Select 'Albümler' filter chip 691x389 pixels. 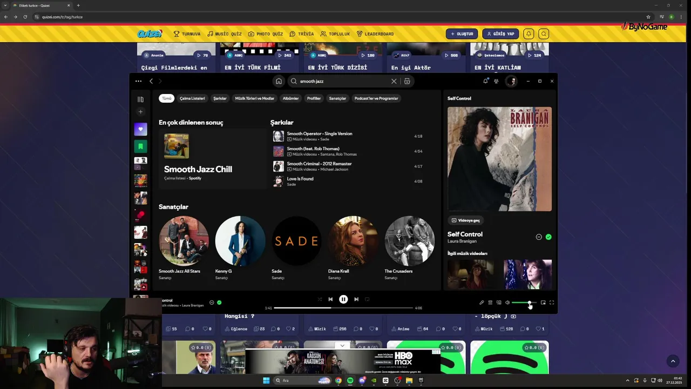tap(290, 98)
